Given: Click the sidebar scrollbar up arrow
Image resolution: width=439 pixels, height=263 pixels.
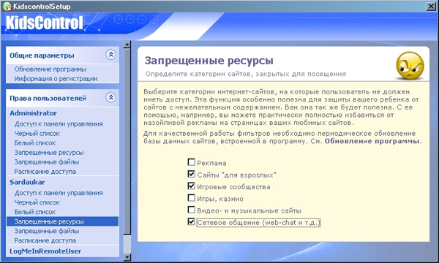Looking at the screenshot, I should pos(127,44).
